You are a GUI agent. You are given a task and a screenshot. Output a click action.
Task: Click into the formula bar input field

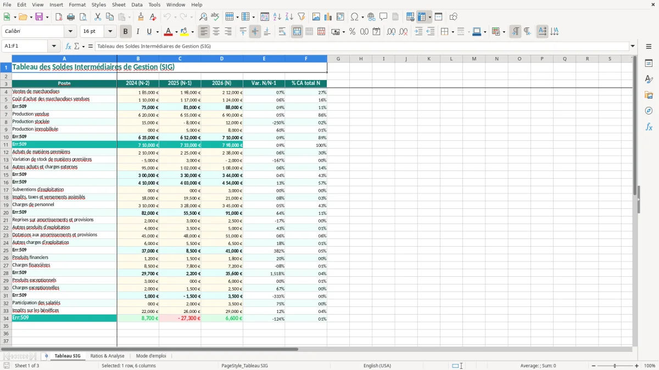click(361, 47)
